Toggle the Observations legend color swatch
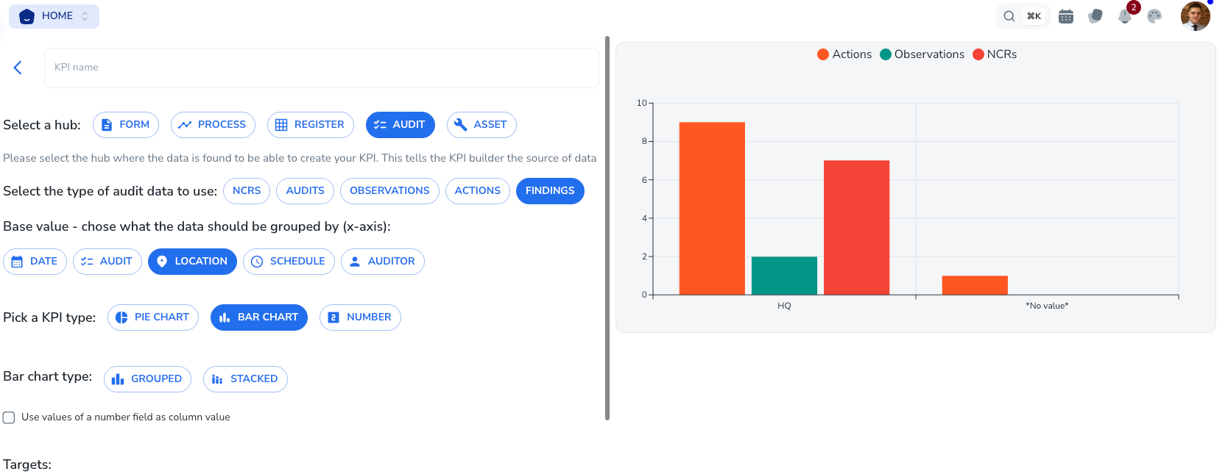 [886, 54]
